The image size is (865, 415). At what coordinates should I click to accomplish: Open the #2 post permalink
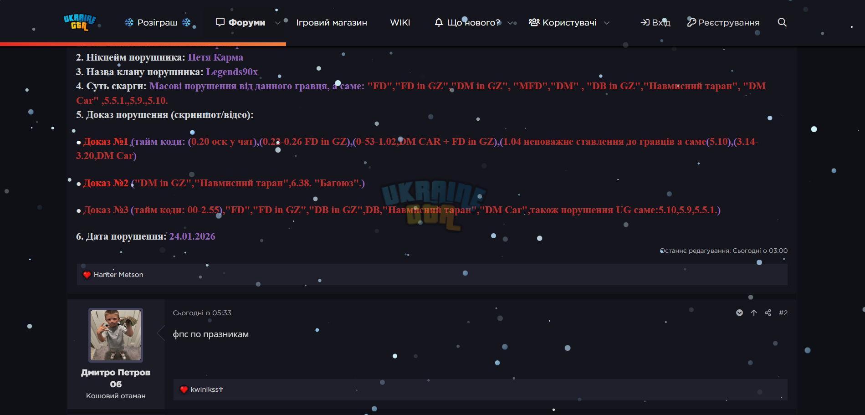click(x=783, y=313)
